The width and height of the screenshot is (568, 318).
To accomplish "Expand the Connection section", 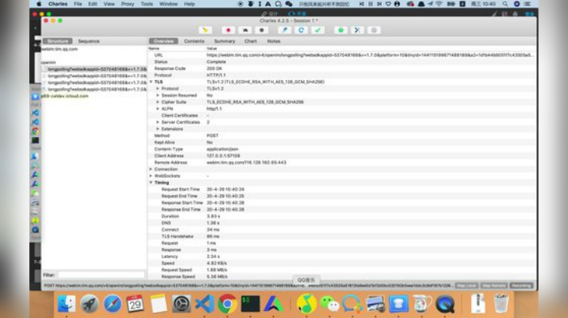I will click(151, 169).
